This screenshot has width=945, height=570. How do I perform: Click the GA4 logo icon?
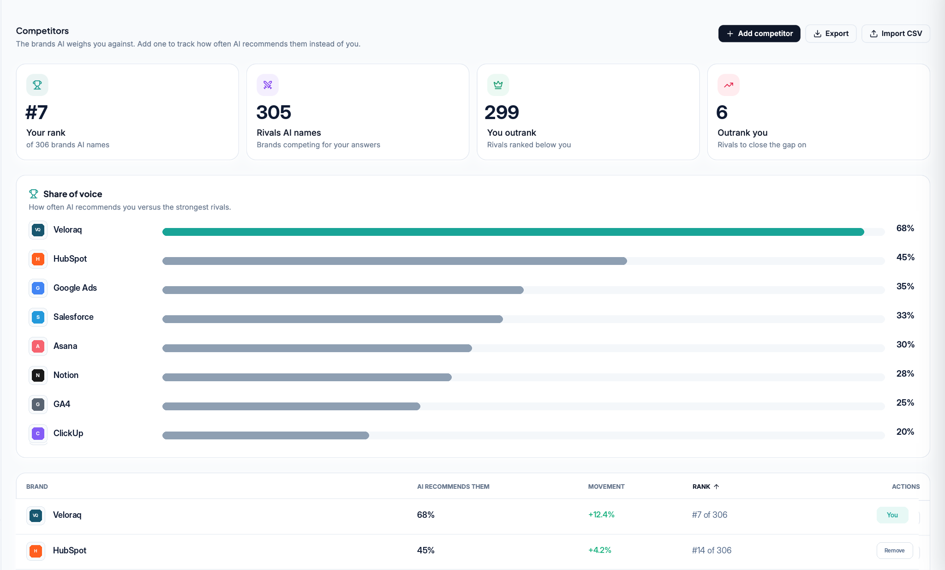click(38, 404)
